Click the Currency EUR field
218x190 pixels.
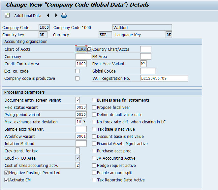(105, 35)
